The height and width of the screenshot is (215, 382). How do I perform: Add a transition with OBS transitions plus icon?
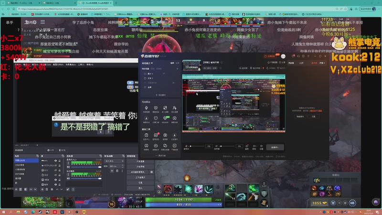coord(112,171)
